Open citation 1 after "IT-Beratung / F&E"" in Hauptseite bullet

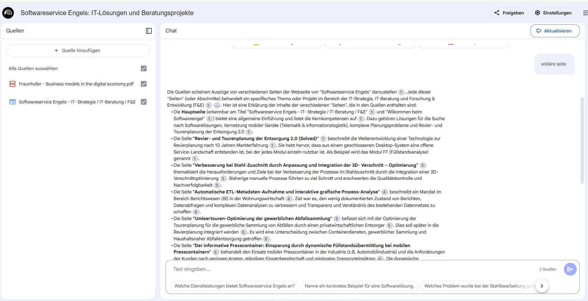[x=372, y=112]
